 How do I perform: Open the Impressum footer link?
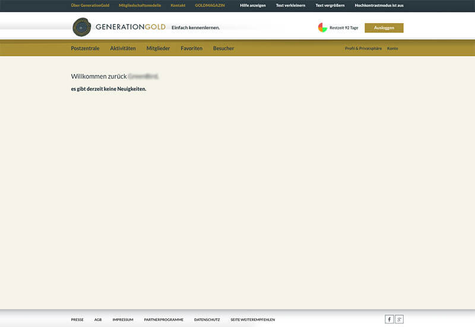(x=122, y=320)
